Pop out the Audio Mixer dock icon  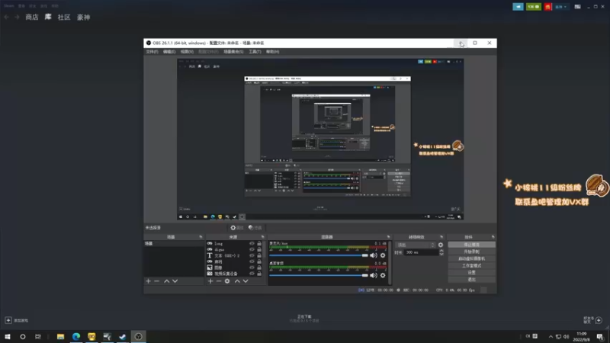[388, 237]
